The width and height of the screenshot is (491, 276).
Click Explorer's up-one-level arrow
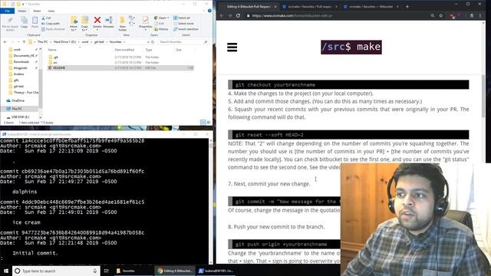(x=24, y=41)
